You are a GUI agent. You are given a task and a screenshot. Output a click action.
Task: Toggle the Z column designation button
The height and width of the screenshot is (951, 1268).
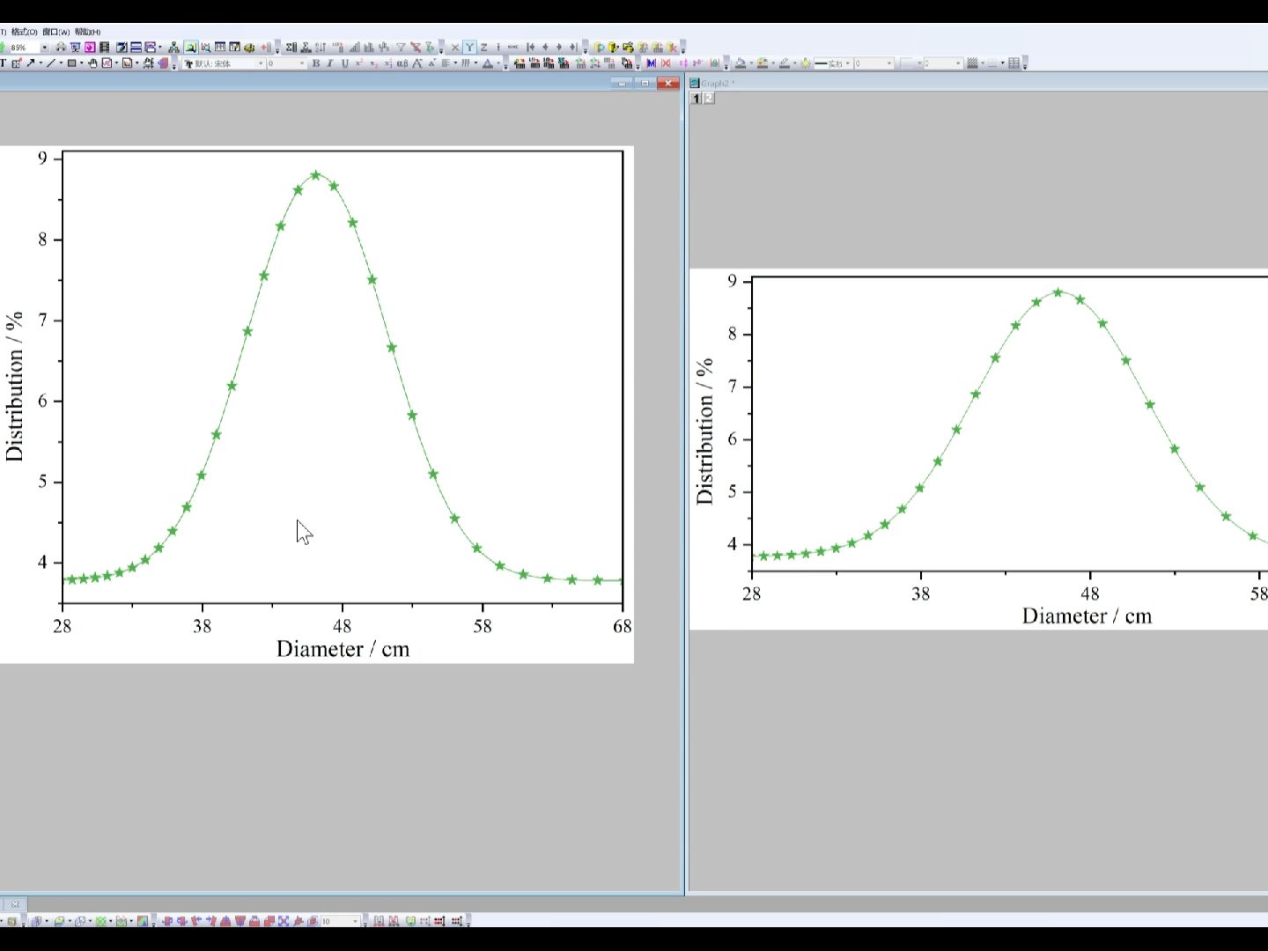483,47
